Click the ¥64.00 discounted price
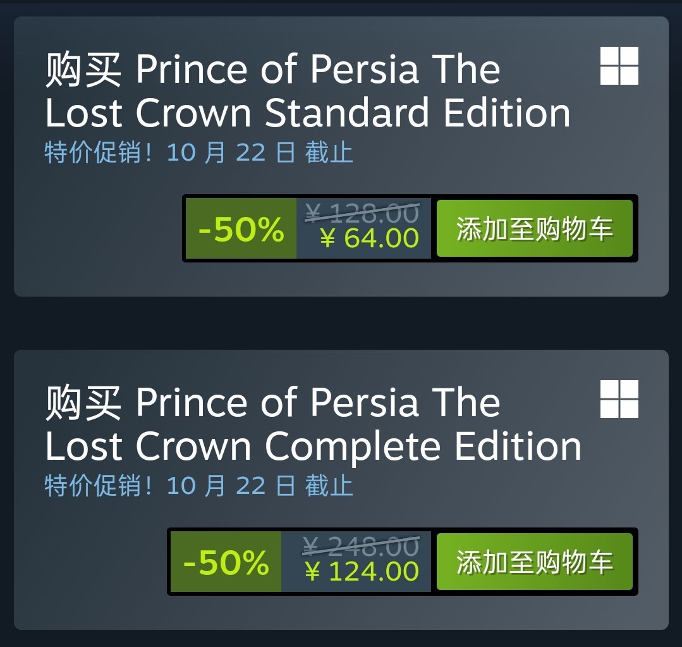The image size is (682, 647). 369,239
